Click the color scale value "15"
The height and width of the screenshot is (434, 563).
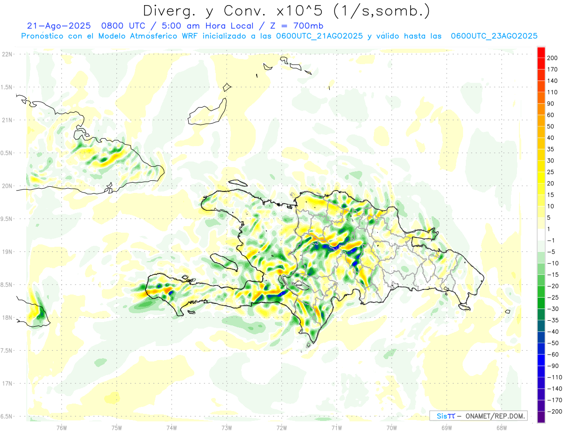[x=551, y=195]
